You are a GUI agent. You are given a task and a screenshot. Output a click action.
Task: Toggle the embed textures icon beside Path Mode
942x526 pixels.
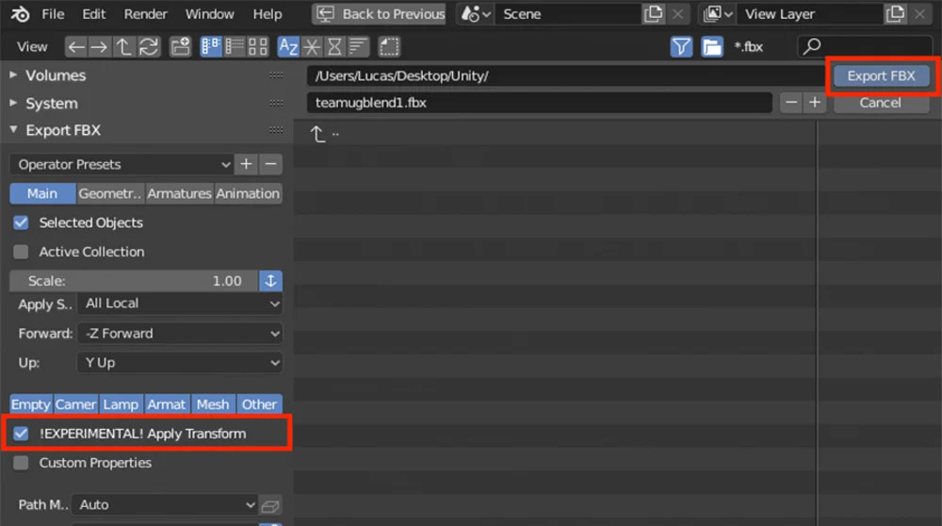click(270, 505)
